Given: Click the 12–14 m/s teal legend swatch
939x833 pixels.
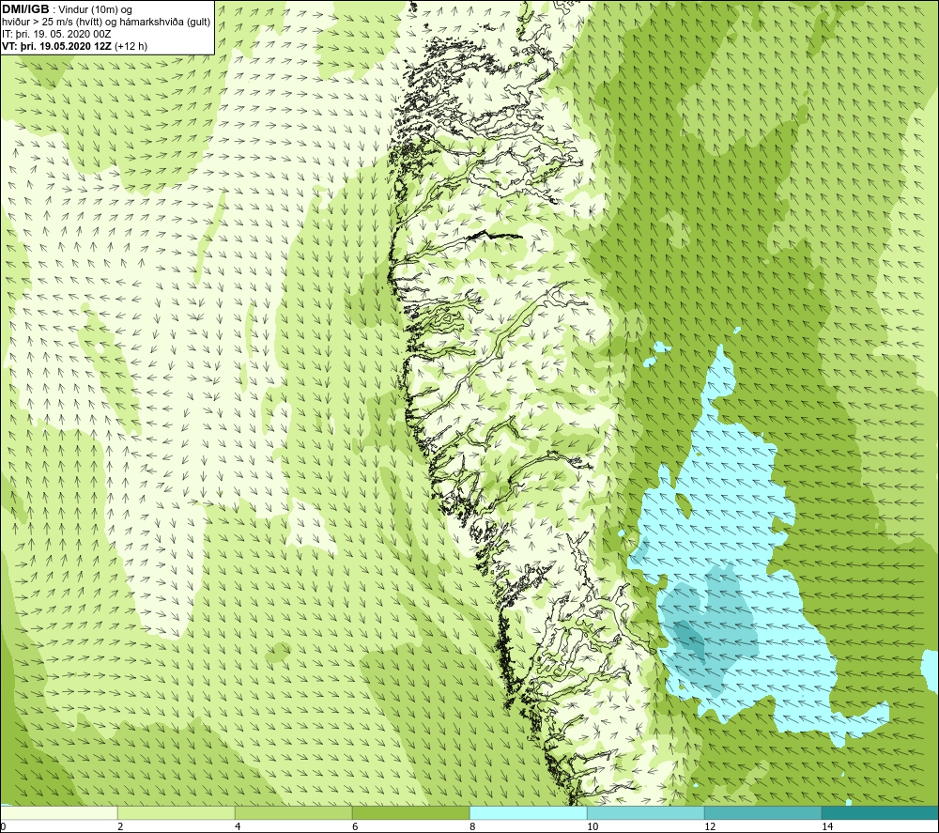Looking at the screenshot, I should 762,812.
